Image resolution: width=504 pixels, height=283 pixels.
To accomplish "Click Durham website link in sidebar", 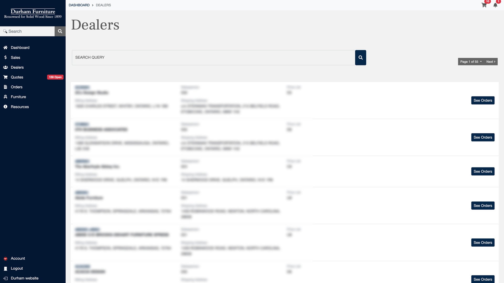I will (x=25, y=278).
